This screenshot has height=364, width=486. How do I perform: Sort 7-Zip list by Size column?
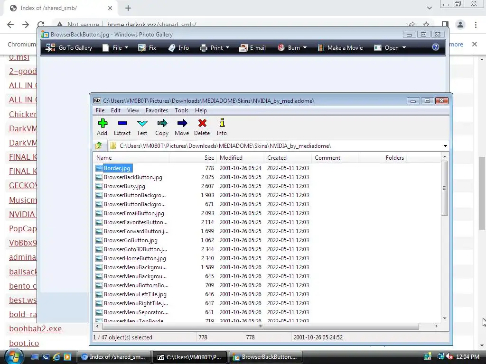tap(193, 157)
